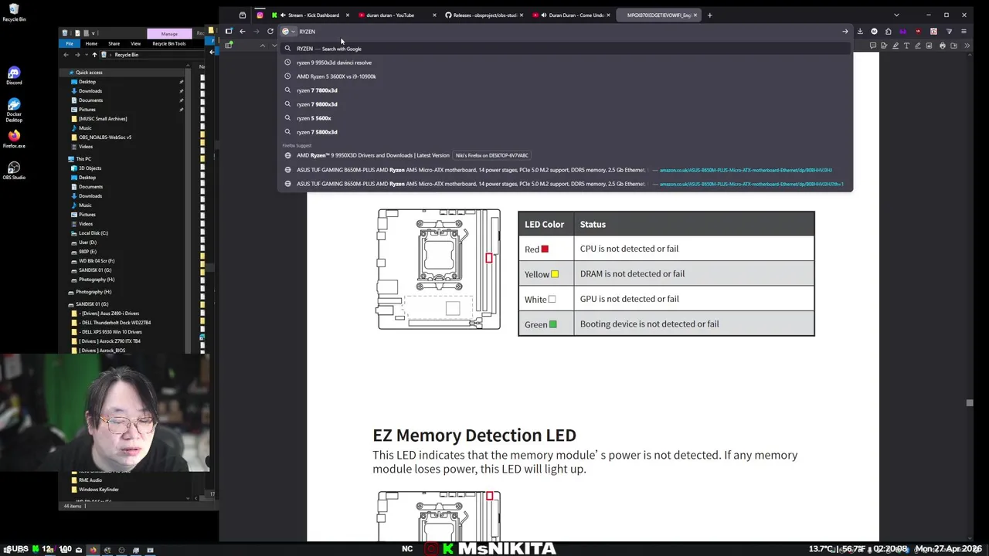Open second ASUS TUF GAMING B650M-PLUS amazon suggestion

click(566, 184)
